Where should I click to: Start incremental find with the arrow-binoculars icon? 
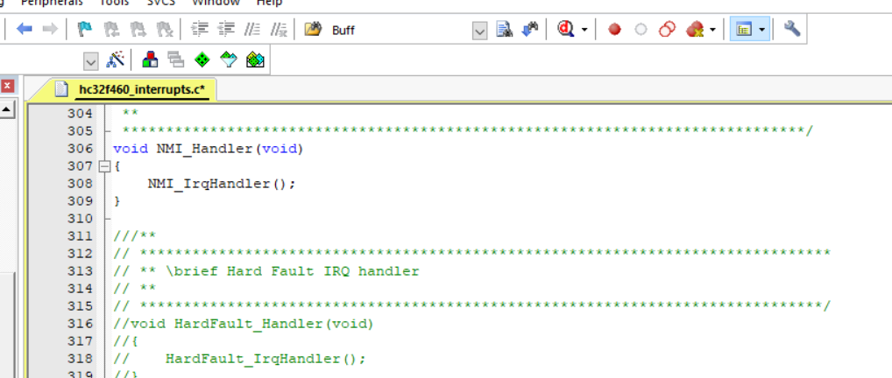(x=529, y=29)
